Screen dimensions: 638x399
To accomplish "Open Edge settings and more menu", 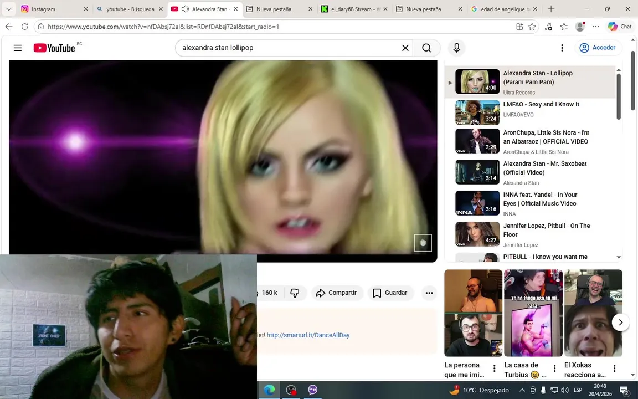I will click(596, 27).
